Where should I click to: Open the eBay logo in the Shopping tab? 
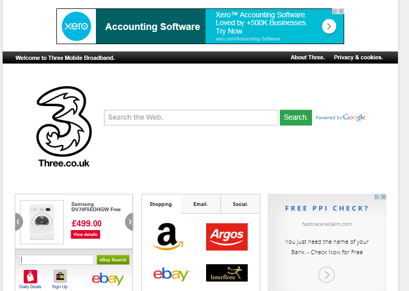171,274
